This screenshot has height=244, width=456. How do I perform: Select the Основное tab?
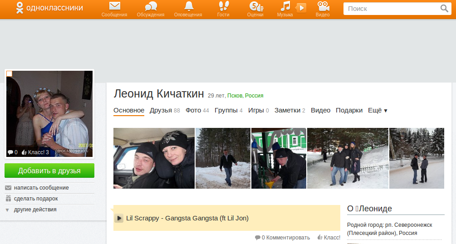[x=129, y=110]
